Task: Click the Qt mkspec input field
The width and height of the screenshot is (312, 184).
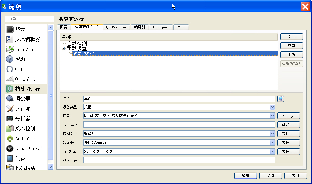Action: [179, 160]
